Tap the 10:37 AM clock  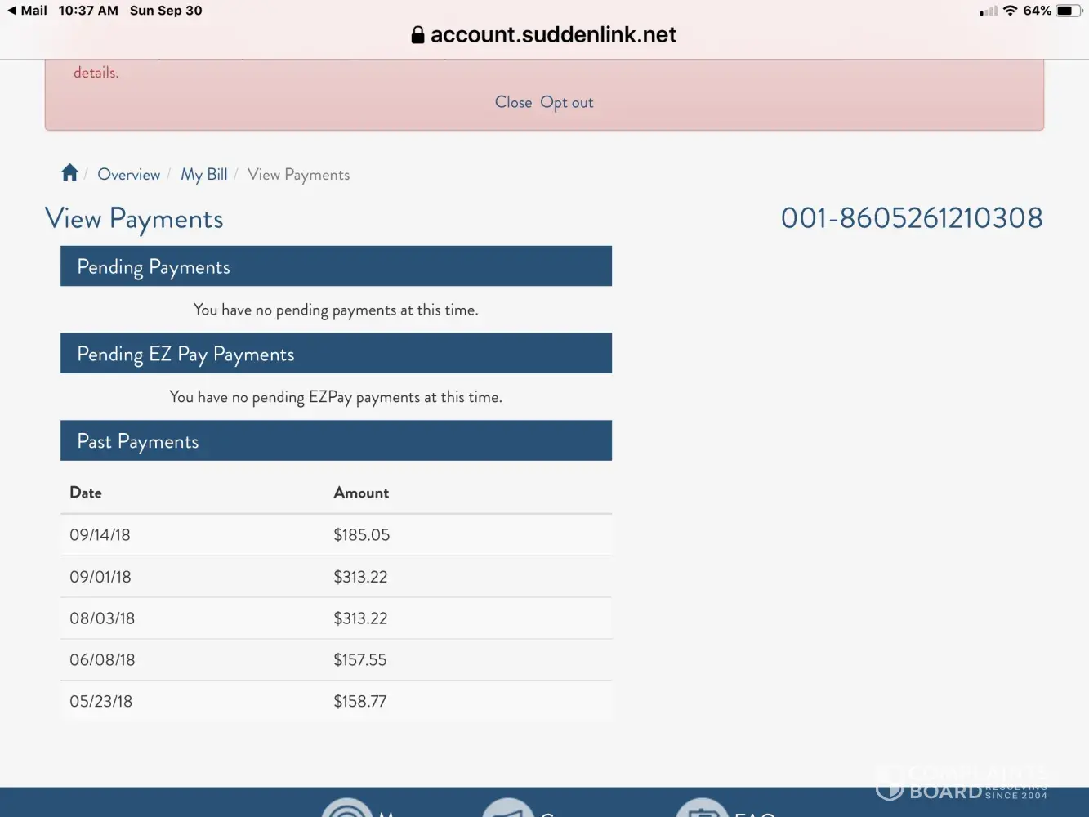[x=88, y=11]
